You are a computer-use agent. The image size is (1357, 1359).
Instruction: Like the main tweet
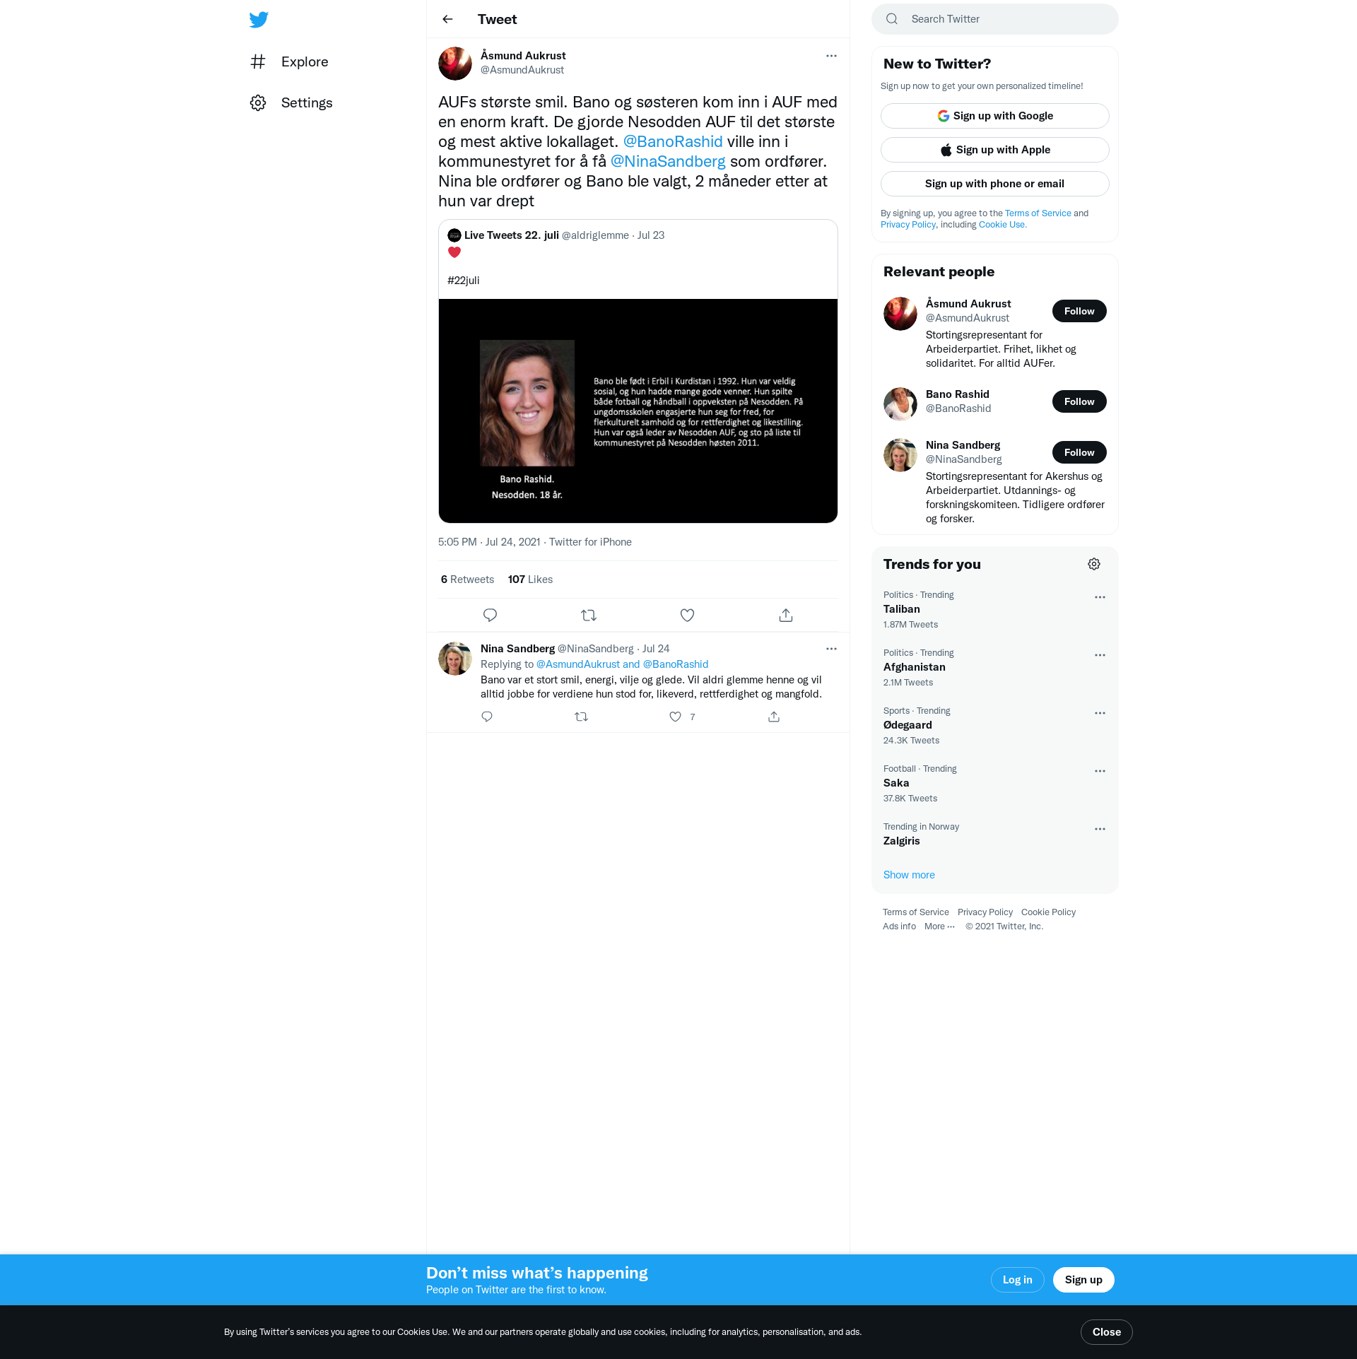coord(687,615)
